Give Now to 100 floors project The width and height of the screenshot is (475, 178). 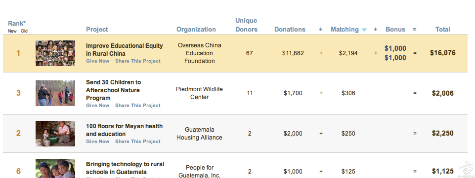[x=97, y=142]
